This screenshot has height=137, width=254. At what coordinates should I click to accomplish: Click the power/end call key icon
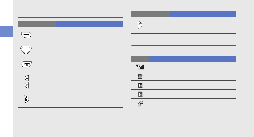point(27,65)
